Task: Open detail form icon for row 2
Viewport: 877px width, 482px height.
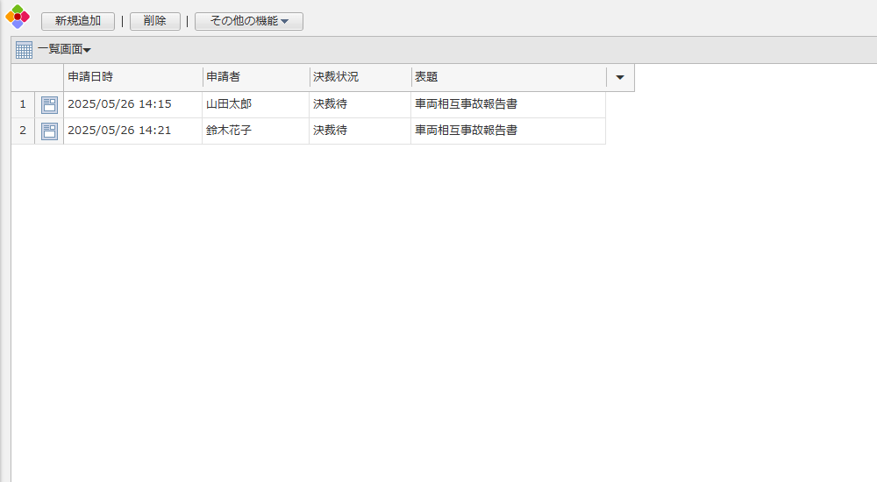Action: 49,131
